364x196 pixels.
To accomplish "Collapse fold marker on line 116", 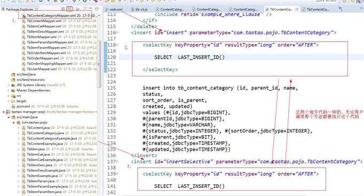I will [x=117, y=33].
